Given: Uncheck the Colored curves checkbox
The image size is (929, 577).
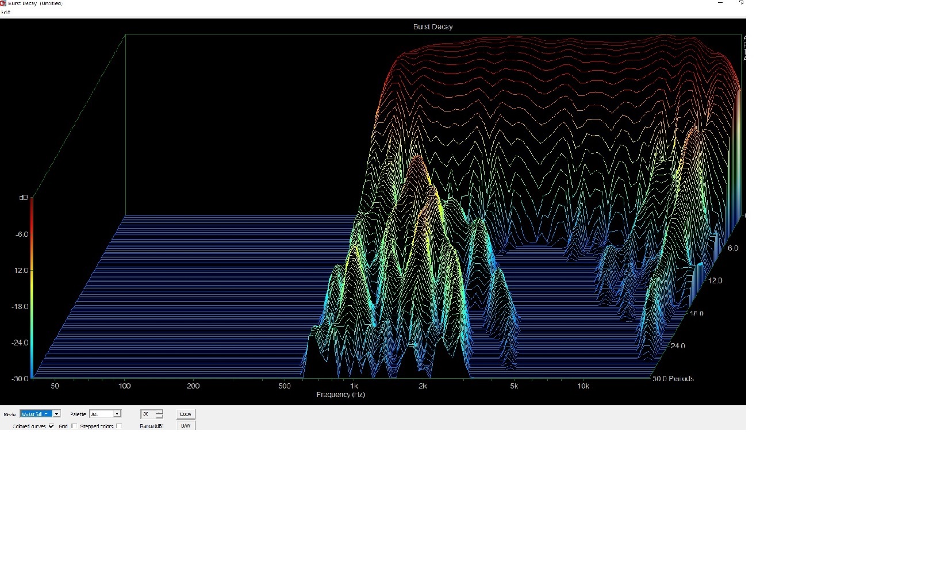Looking at the screenshot, I should pyautogui.click(x=52, y=426).
